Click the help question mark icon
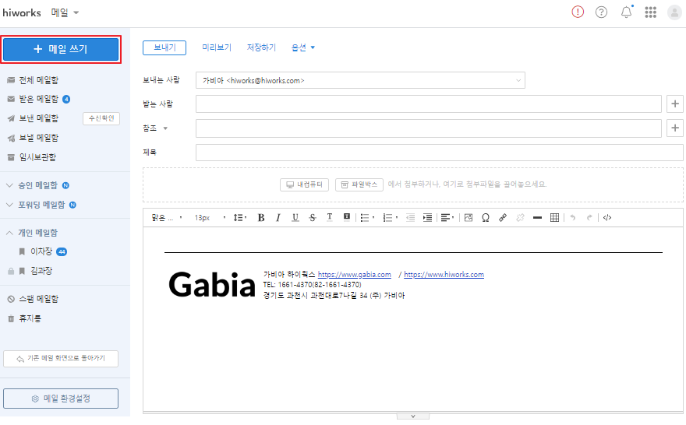 pyautogui.click(x=601, y=12)
